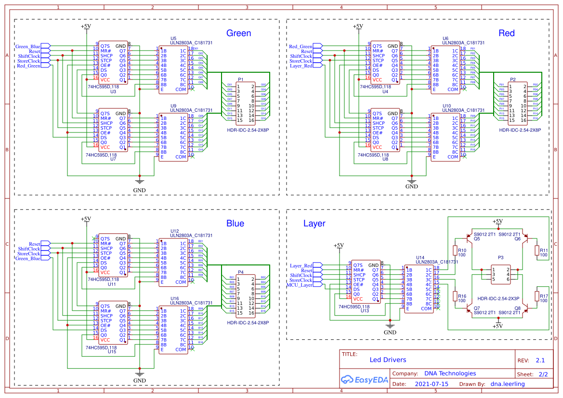Click the "Layer" section heading

coord(314,224)
